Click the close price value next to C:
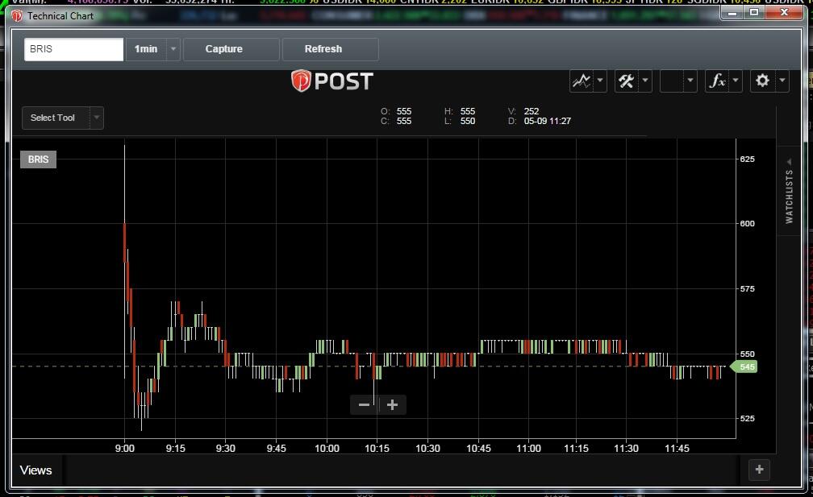Screen dimensions: 813x497 404,121
